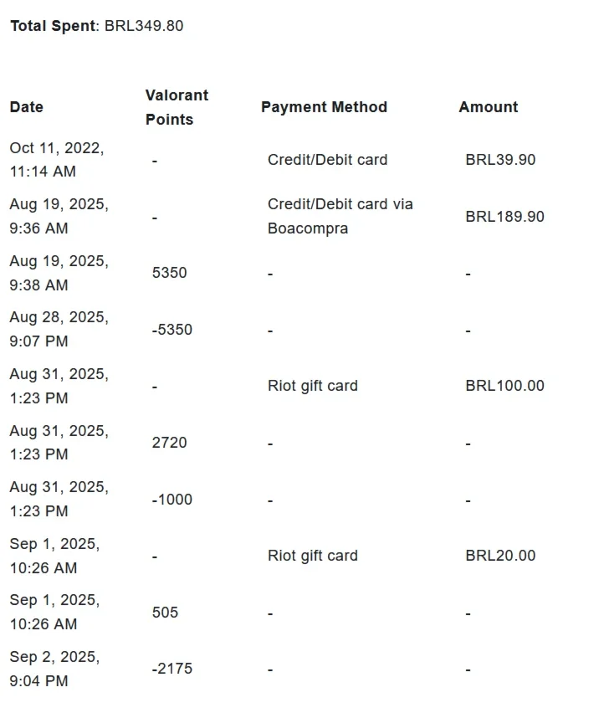This screenshot has height=713, width=604.
Task: Click Riot gift card beside BRL20.00
Action: tap(313, 556)
